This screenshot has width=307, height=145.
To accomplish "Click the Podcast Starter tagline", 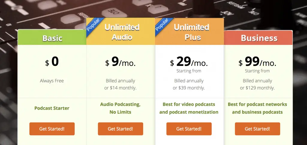I will (52, 108).
